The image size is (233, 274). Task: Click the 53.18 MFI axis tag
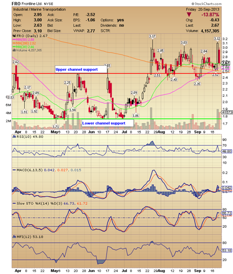226,251
